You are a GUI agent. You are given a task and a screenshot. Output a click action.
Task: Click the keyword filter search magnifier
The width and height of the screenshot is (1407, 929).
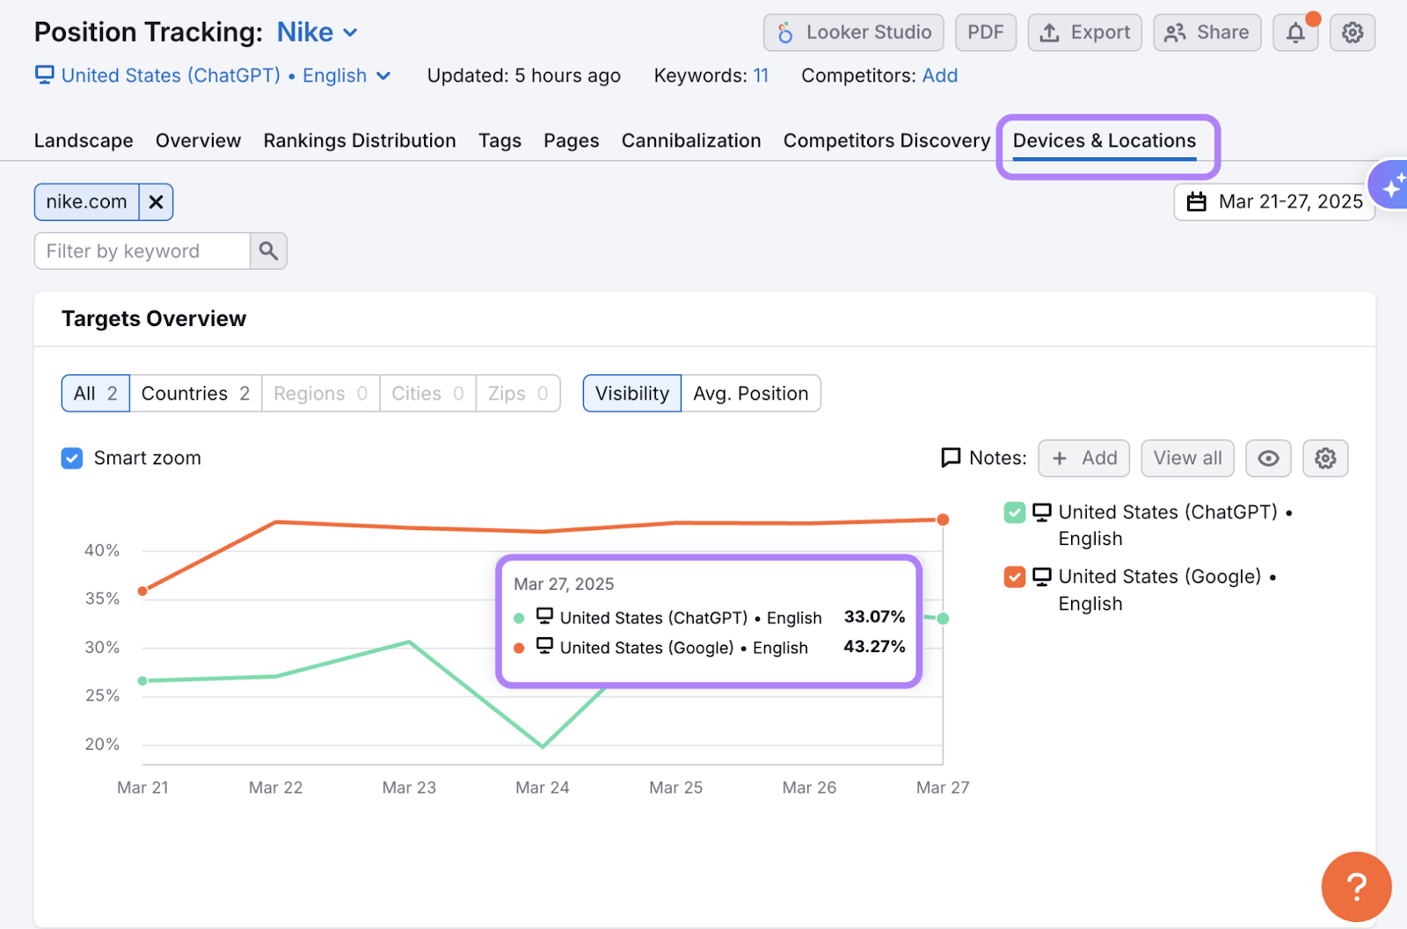(268, 251)
